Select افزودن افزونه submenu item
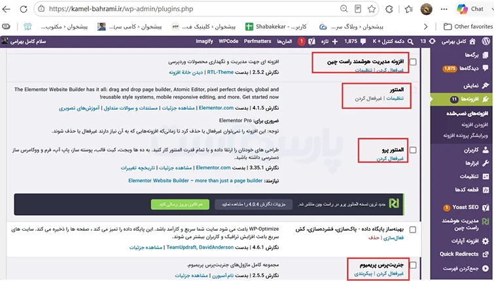Screen dimensions: 494x281 (474, 125)
